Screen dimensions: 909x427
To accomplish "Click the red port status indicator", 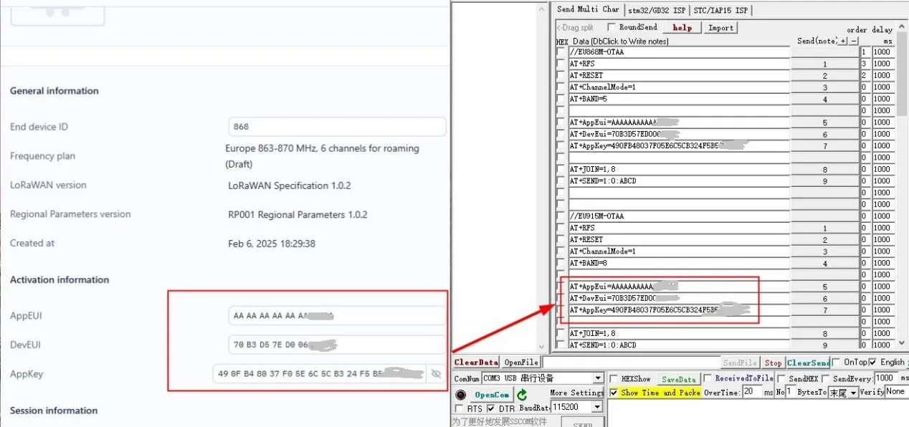I will coord(460,395).
